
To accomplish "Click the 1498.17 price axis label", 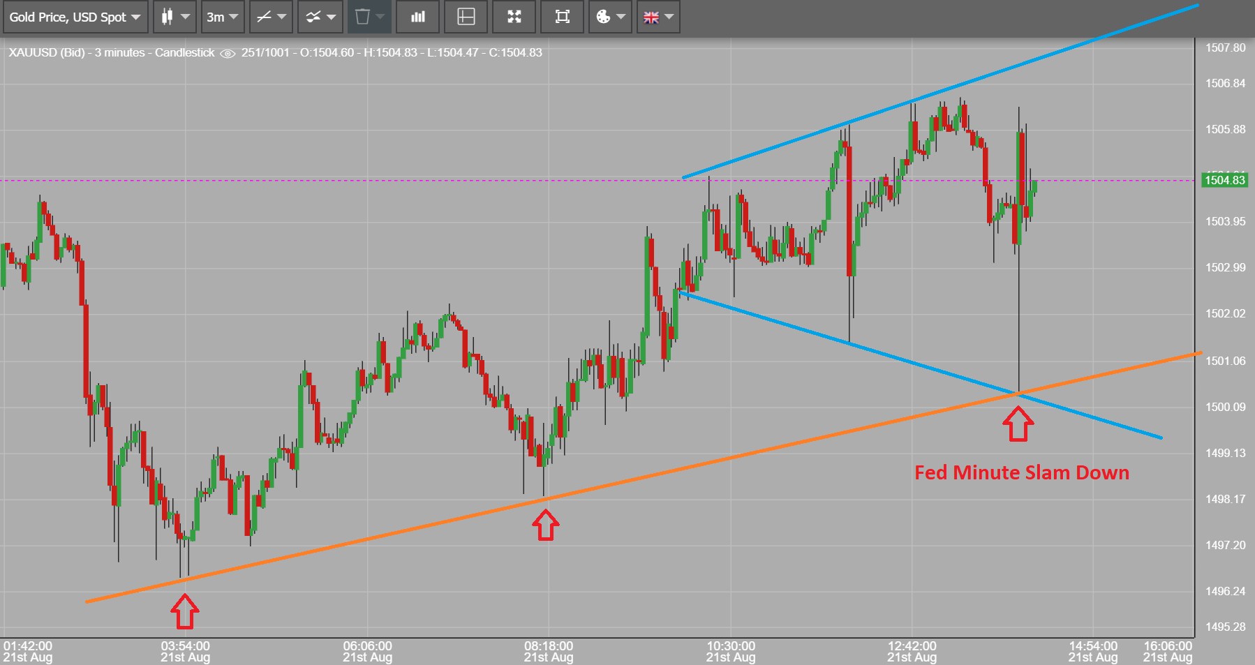I will click(x=1225, y=499).
